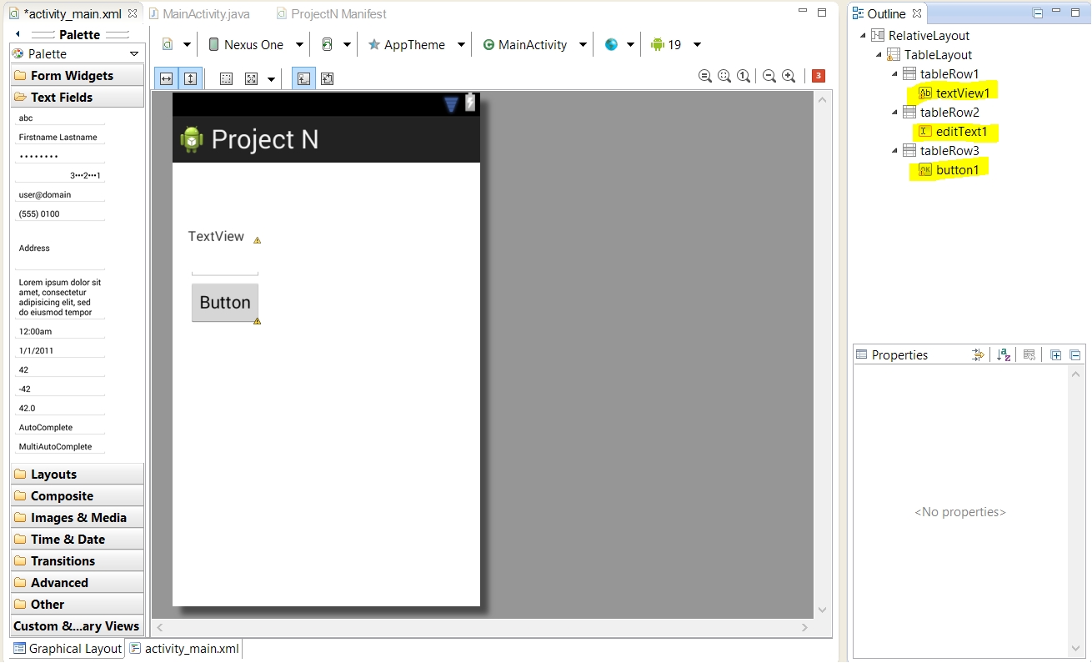Expand the Other palette category
The image size is (1092, 663).
[x=77, y=605]
